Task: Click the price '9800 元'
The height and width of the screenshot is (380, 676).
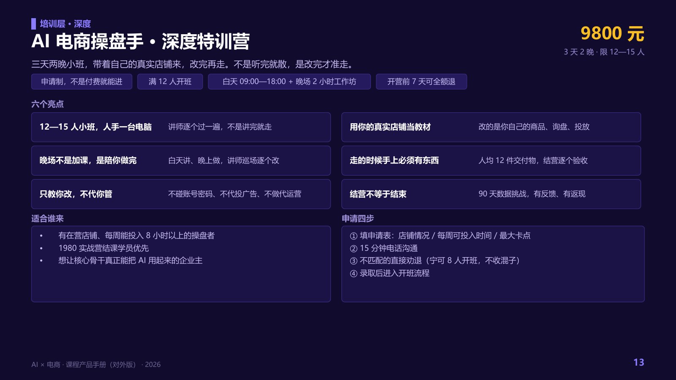Action: click(612, 33)
